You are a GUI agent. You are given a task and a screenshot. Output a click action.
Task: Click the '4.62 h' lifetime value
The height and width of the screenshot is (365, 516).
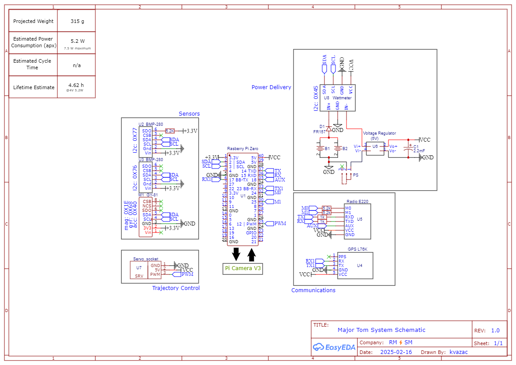click(76, 85)
